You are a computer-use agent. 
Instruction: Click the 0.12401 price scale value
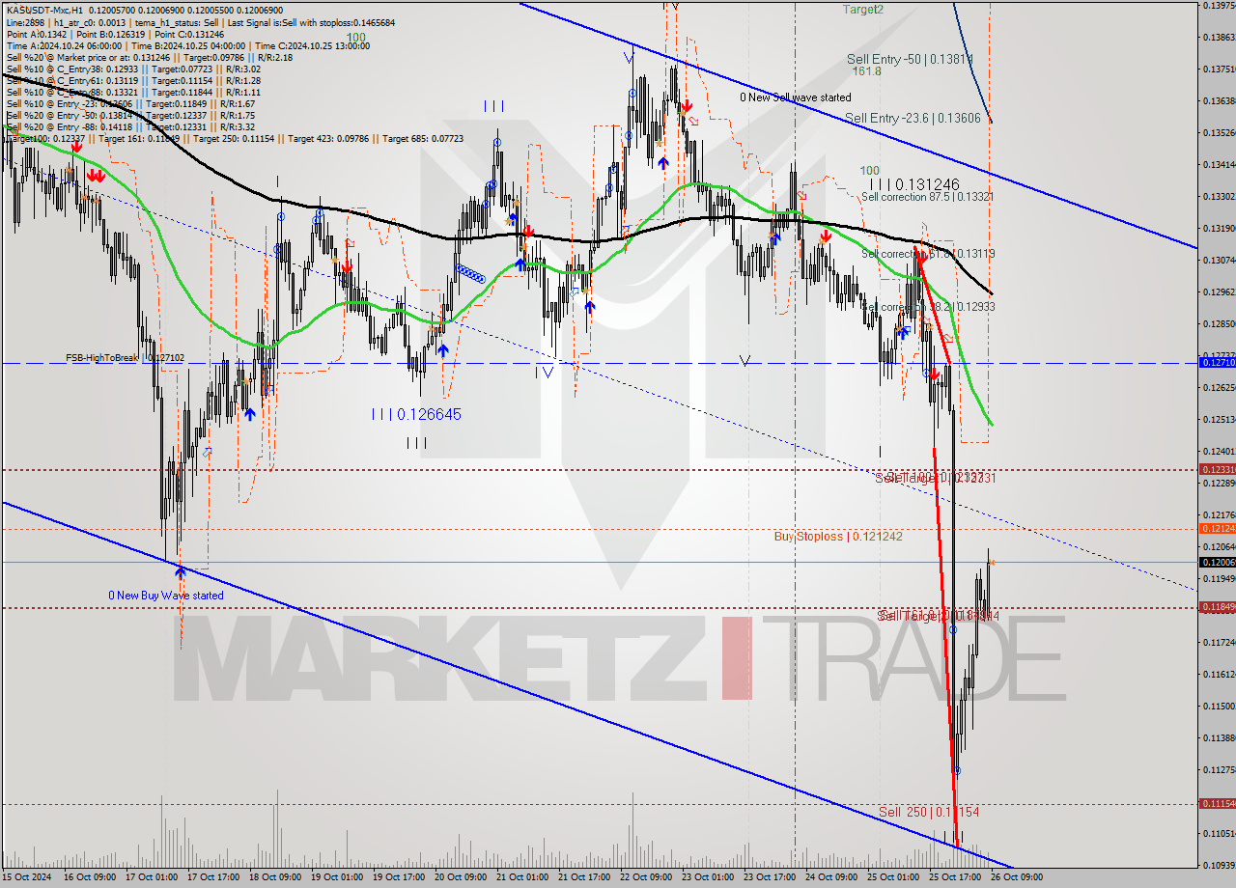pyautogui.click(x=1218, y=451)
